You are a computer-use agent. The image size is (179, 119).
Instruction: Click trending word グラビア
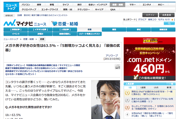click(142, 20)
